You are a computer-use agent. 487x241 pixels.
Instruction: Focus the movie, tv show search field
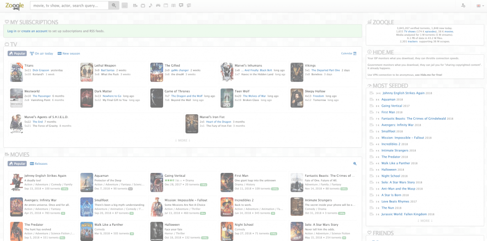[x=69, y=5]
